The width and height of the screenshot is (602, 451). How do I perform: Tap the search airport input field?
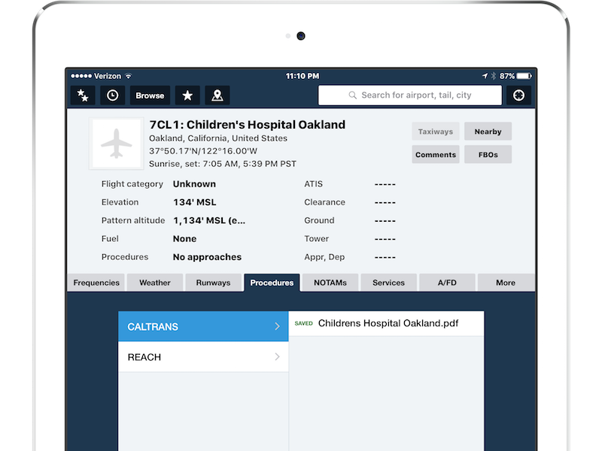[x=410, y=95]
